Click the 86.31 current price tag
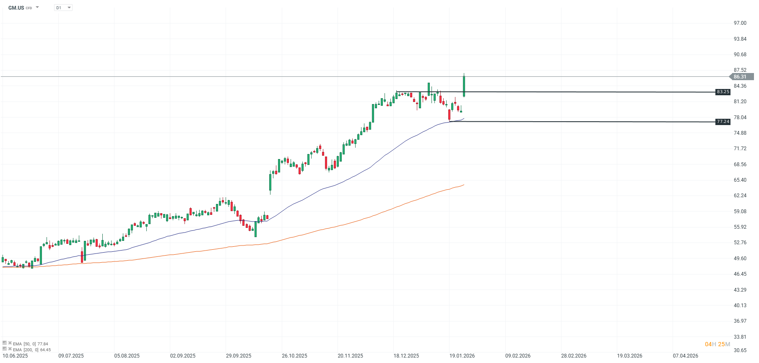The height and width of the screenshot is (363, 759). point(741,77)
